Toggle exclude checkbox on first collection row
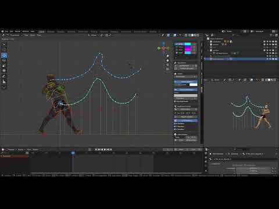This screenshot has width=279, height=209. pos(264,42)
